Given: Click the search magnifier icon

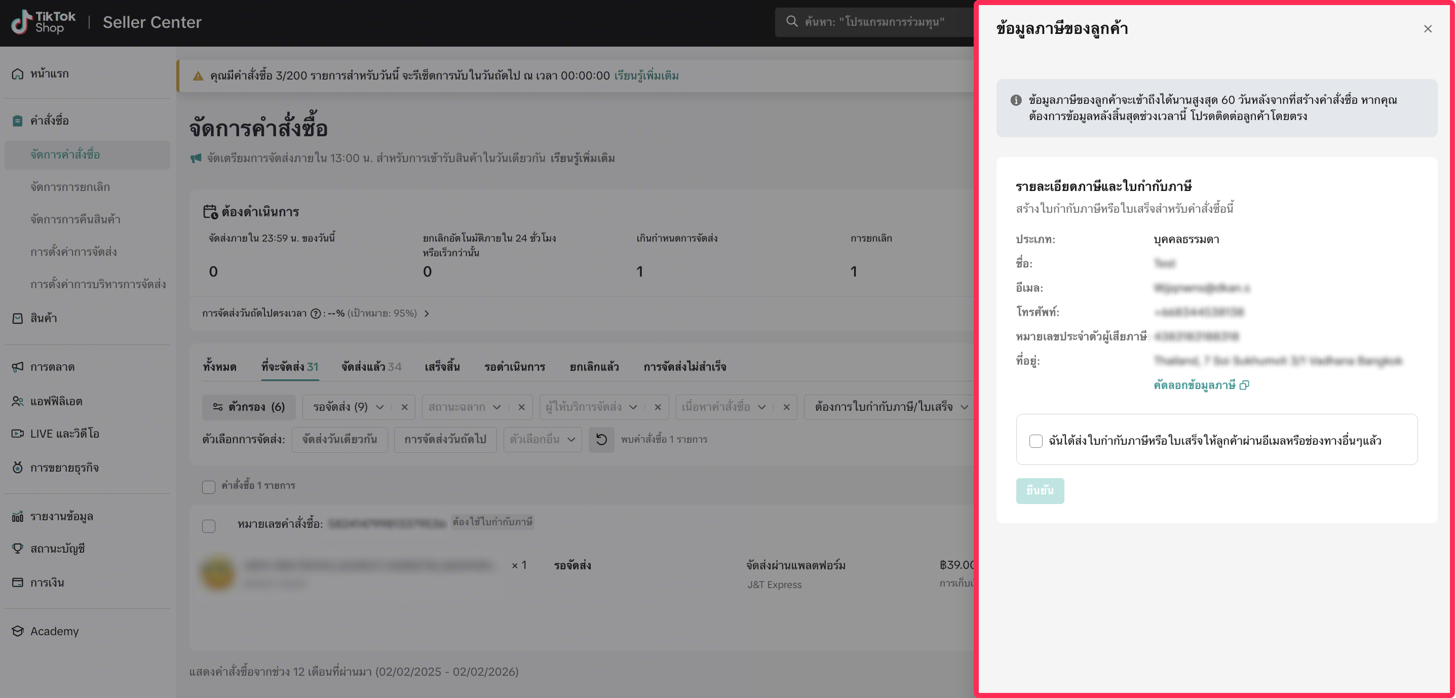Looking at the screenshot, I should pos(792,21).
